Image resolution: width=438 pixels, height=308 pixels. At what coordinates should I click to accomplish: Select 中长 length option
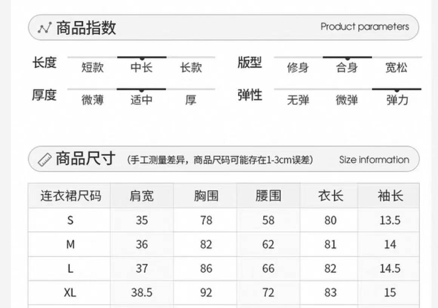(x=142, y=68)
